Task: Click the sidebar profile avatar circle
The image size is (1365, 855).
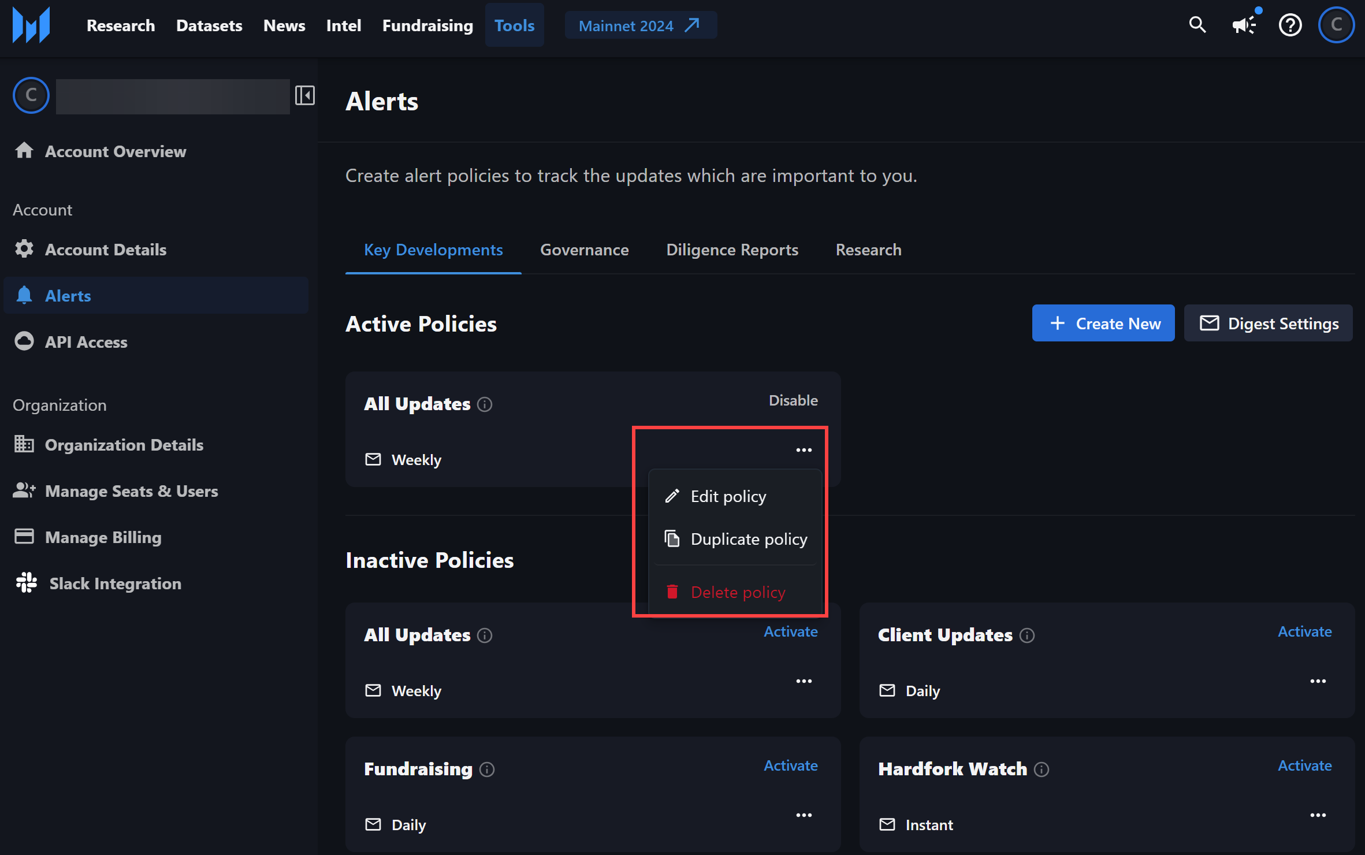Action: tap(31, 95)
